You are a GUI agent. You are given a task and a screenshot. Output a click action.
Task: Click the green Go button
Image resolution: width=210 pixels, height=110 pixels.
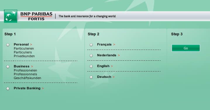click(x=186, y=48)
